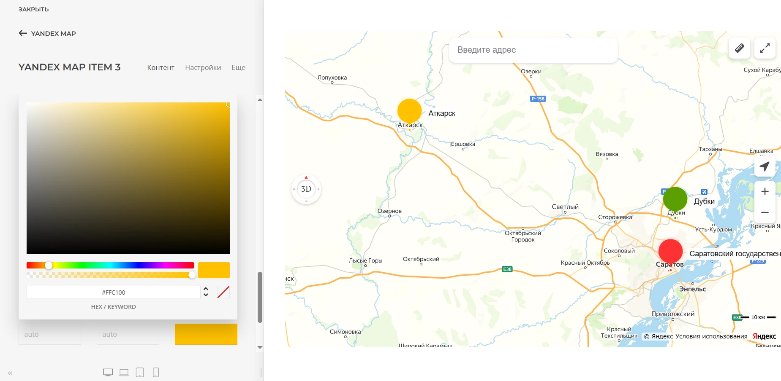781x381 pixels.
Task: Switch to mobile phone preview mode
Action: (156, 373)
